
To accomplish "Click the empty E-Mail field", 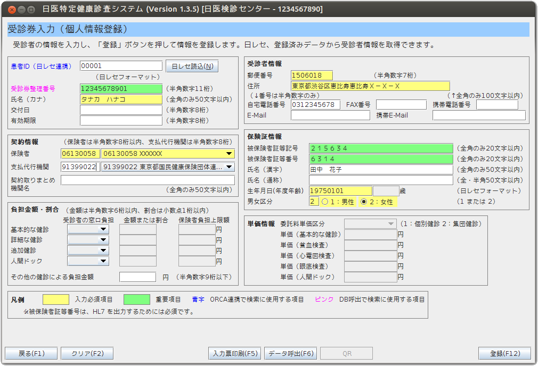I will coord(330,115).
